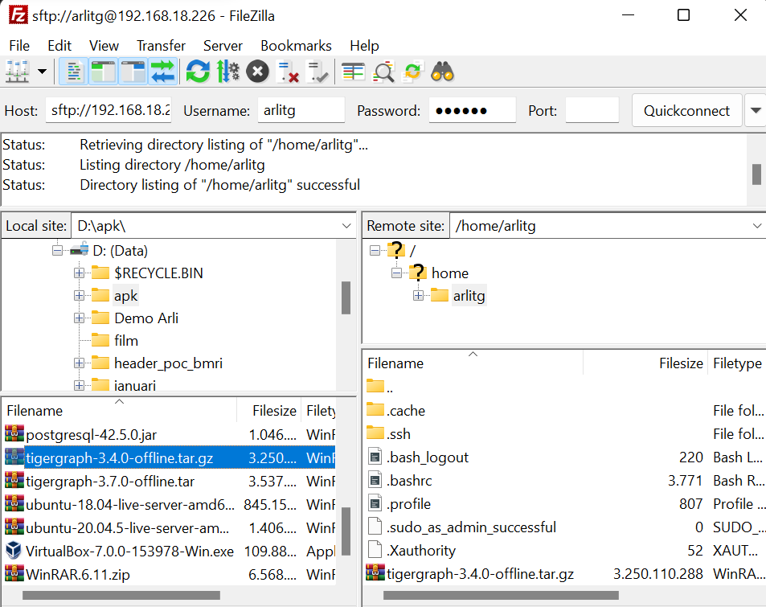Cancel the current server operation
Image resolution: width=766 pixels, height=607 pixels.
coord(256,72)
